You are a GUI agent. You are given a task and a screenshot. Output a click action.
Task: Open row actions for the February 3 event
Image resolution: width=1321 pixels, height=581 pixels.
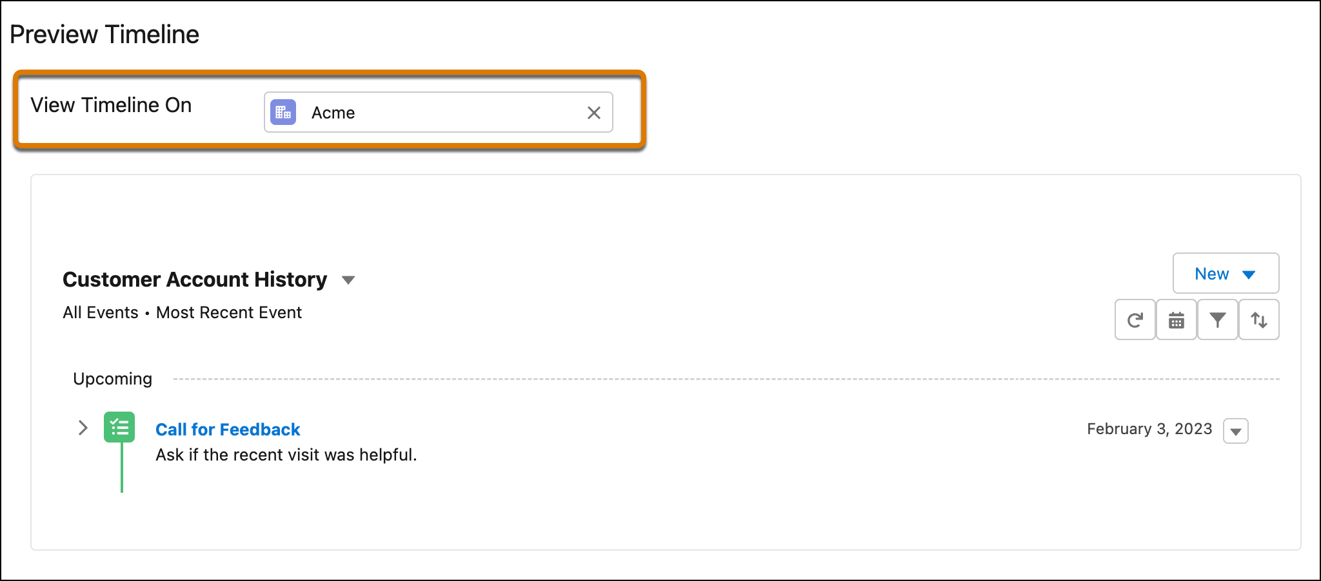point(1235,430)
